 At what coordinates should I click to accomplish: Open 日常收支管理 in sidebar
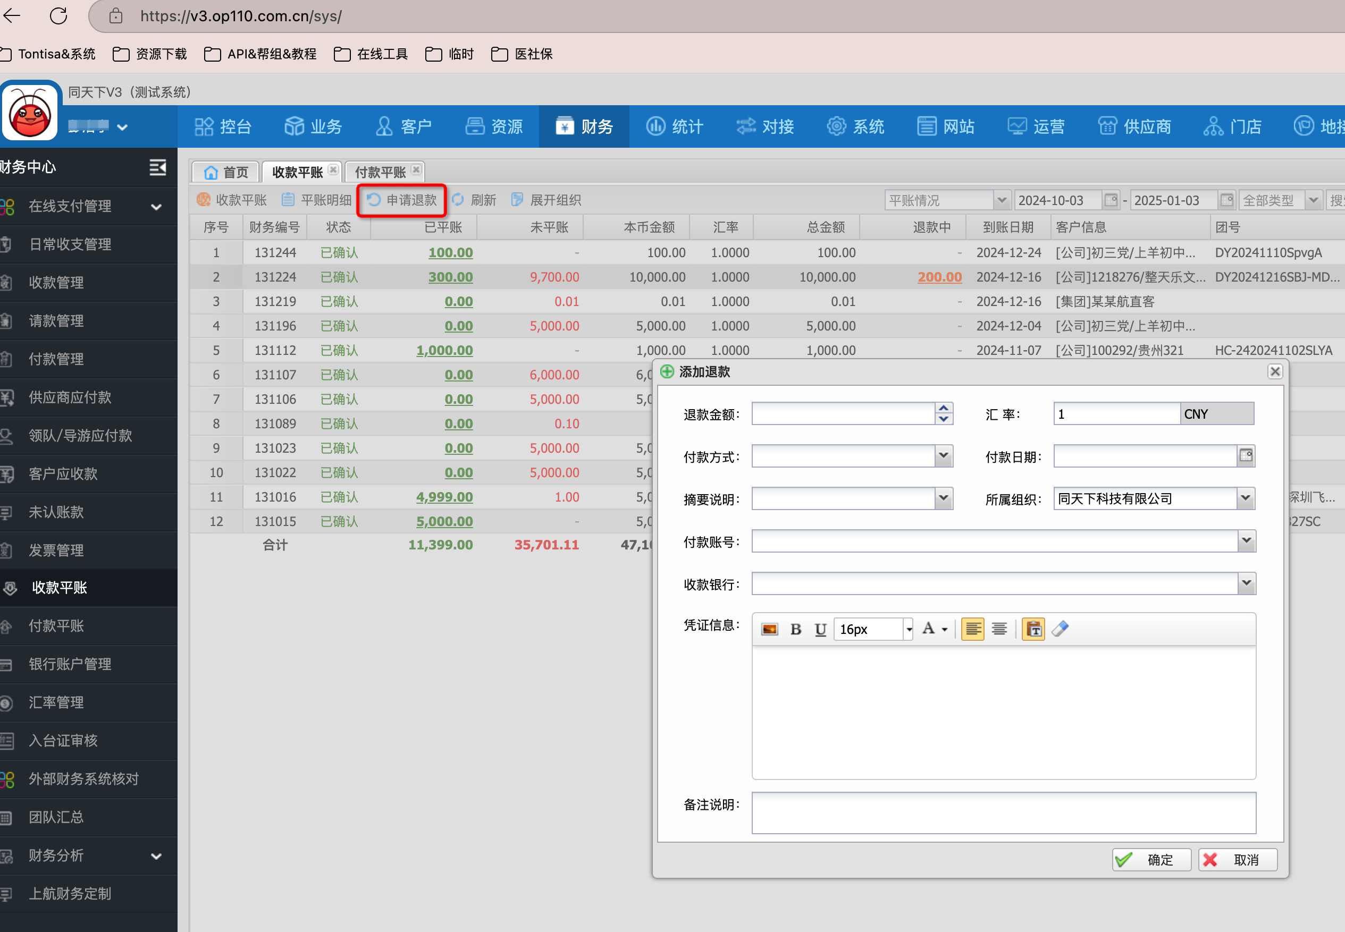pos(89,244)
